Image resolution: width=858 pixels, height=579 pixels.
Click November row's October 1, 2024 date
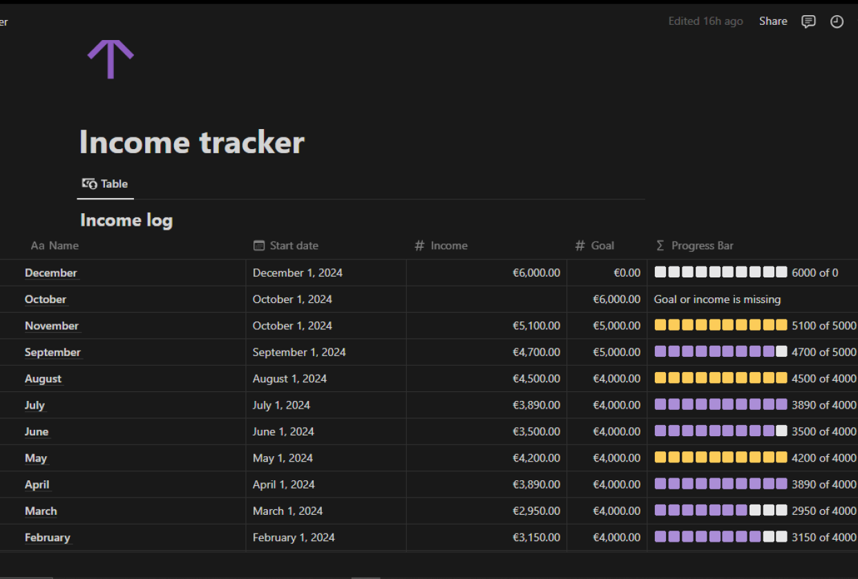click(x=326, y=326)
